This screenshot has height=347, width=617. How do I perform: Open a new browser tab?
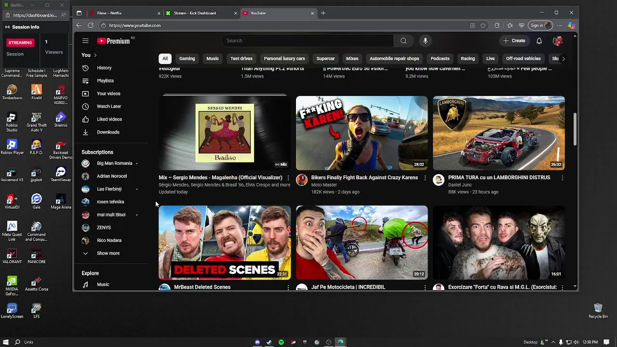point(323,13)
